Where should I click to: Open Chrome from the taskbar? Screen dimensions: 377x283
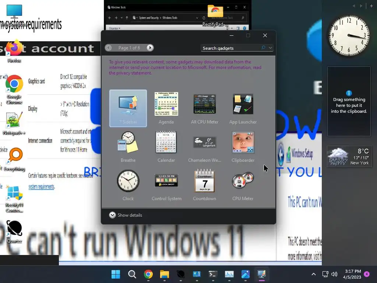(148, 274)
